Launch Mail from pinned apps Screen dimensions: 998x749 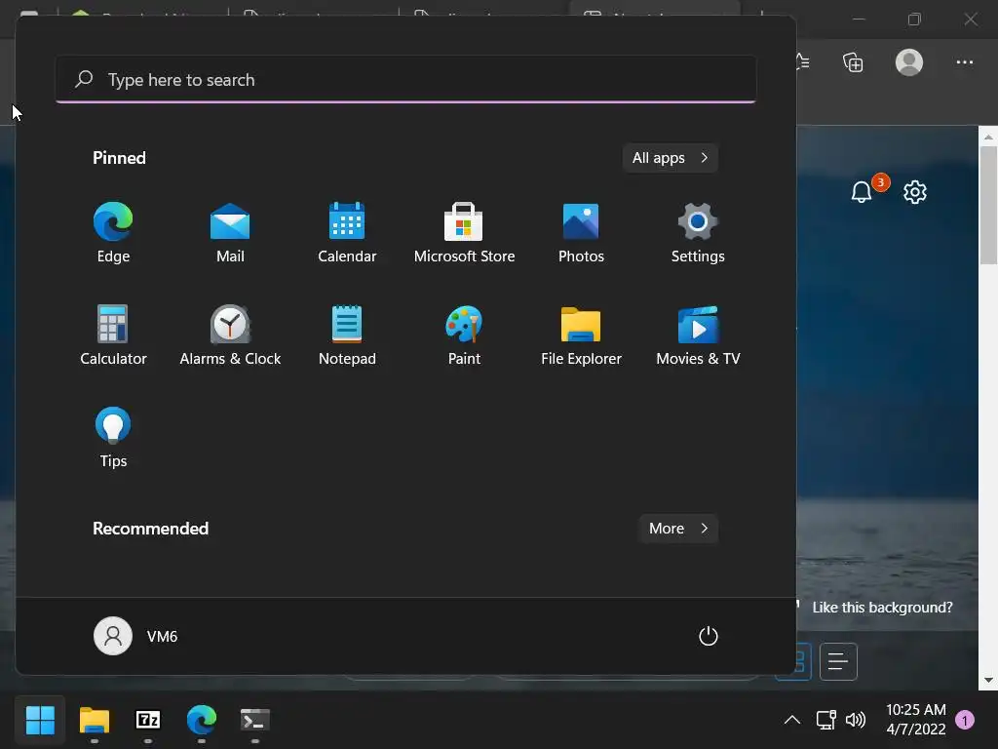click(230, 232)
